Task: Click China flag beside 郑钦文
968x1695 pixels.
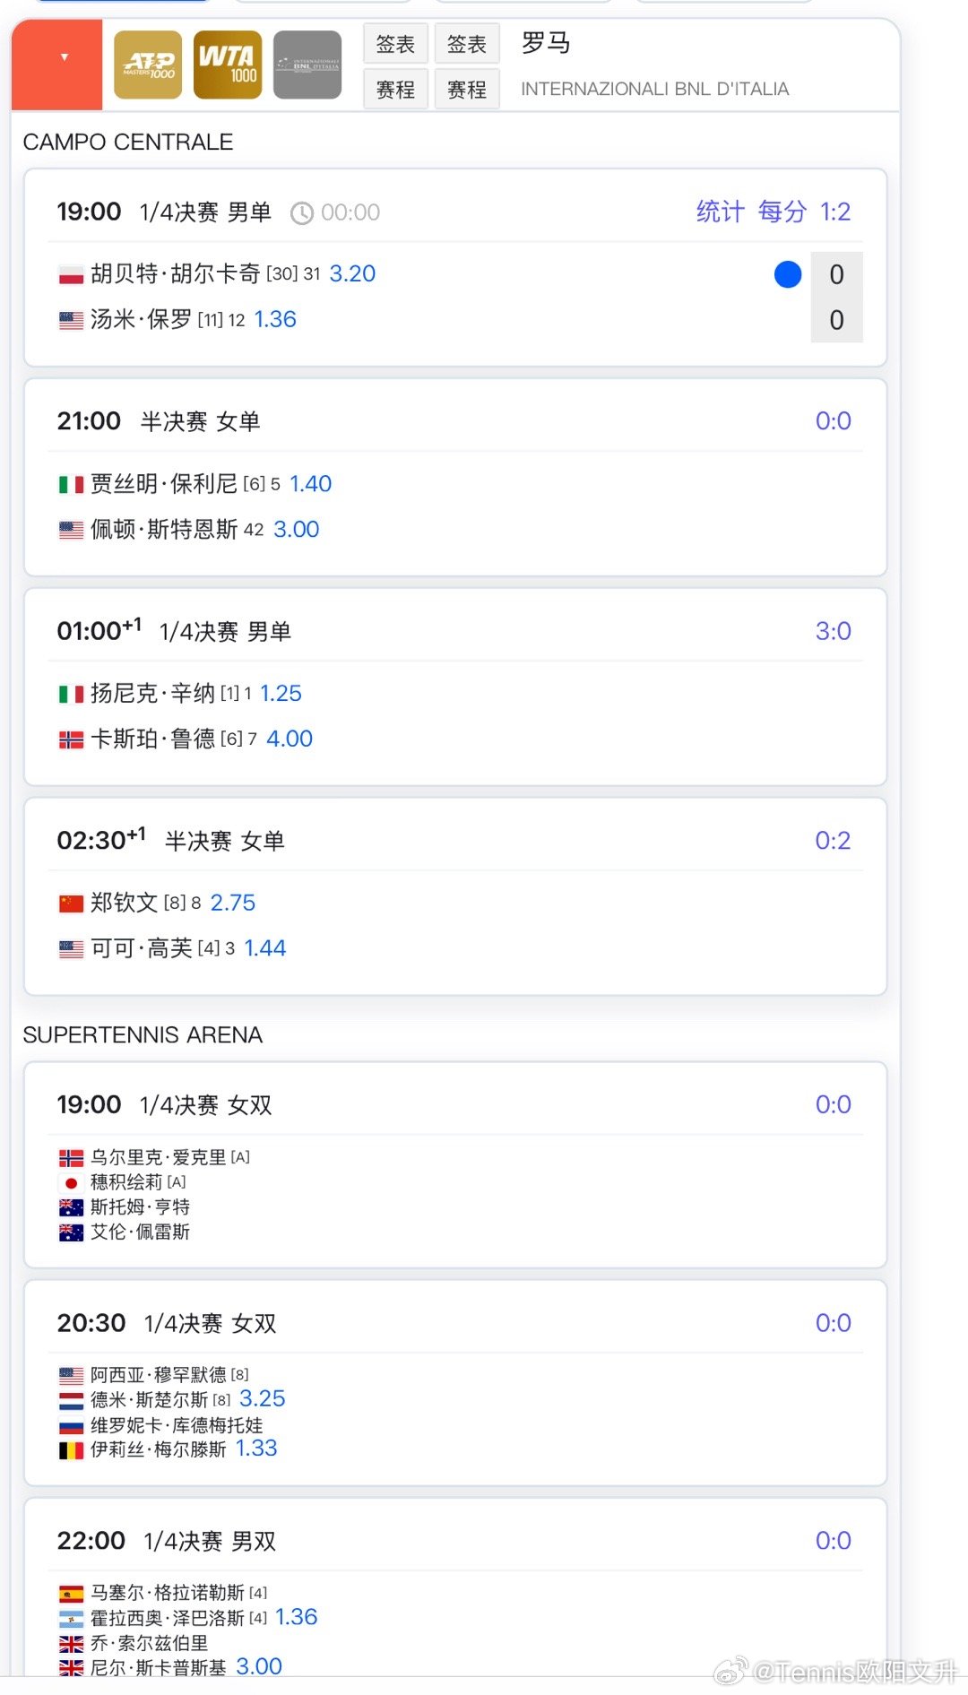Action: pyautogui.click(x=71, y=904)
